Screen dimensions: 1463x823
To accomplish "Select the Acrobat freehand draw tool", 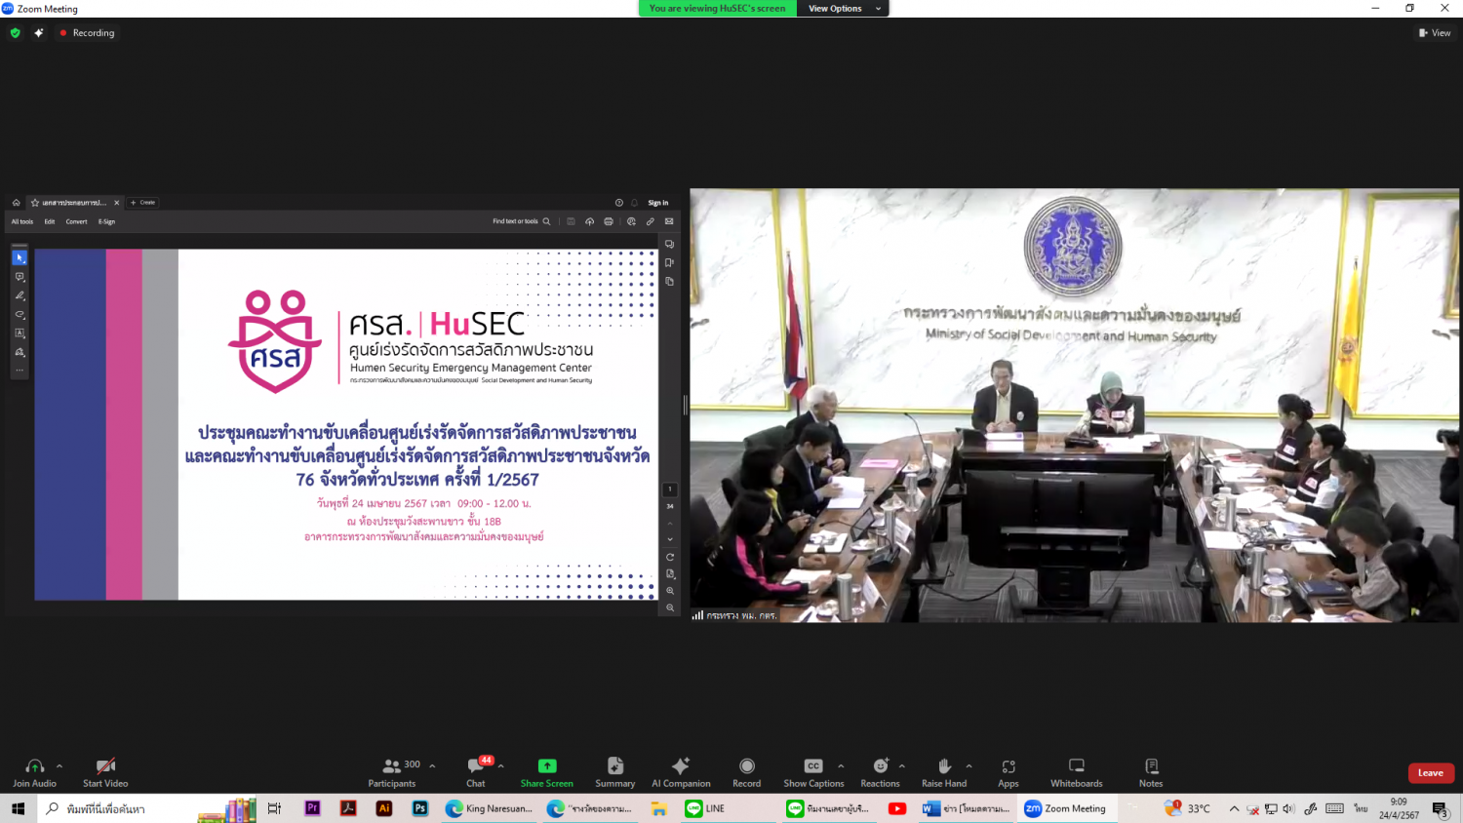I will 20,315.
